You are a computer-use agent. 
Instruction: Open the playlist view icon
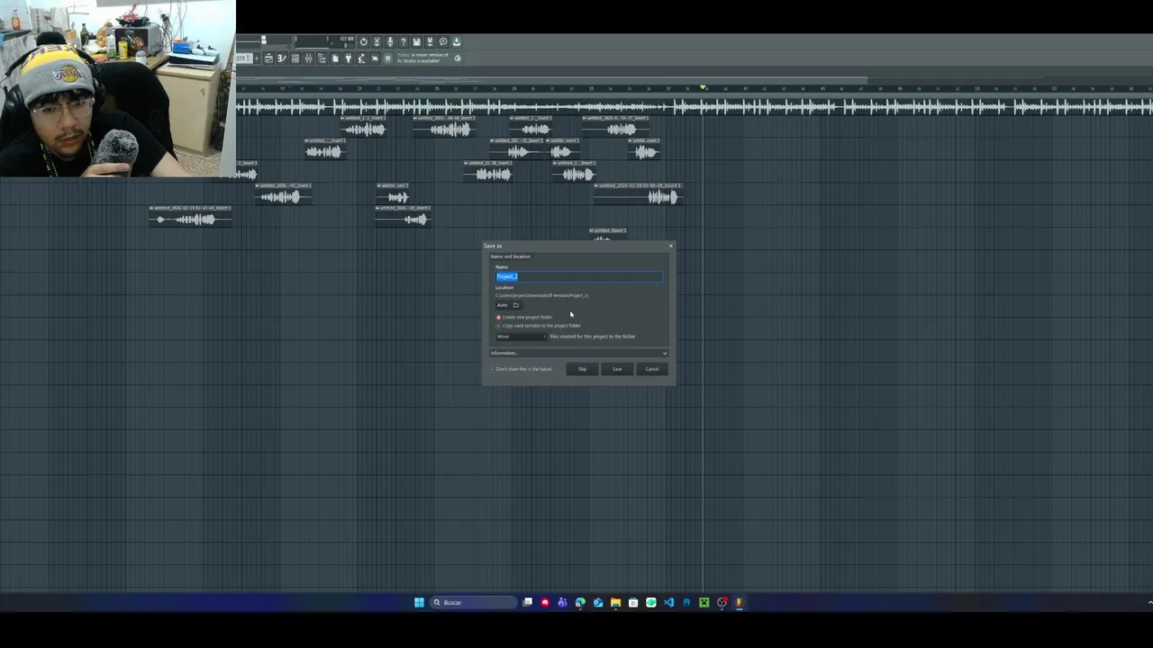tap(268, 58)
